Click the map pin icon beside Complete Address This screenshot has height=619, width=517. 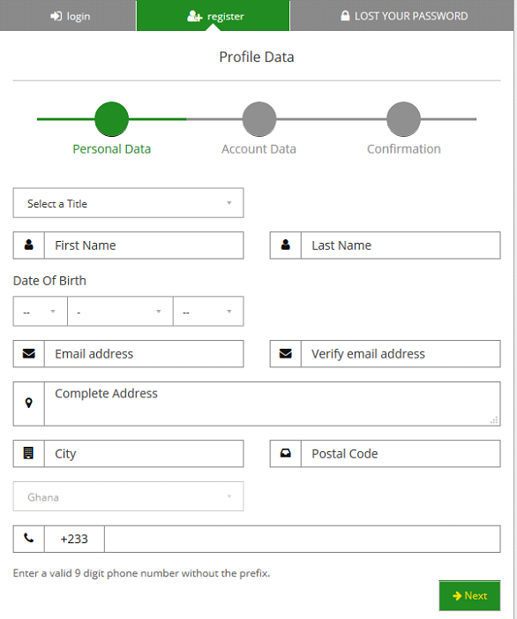pyautogui.click(x=29, y=403)
